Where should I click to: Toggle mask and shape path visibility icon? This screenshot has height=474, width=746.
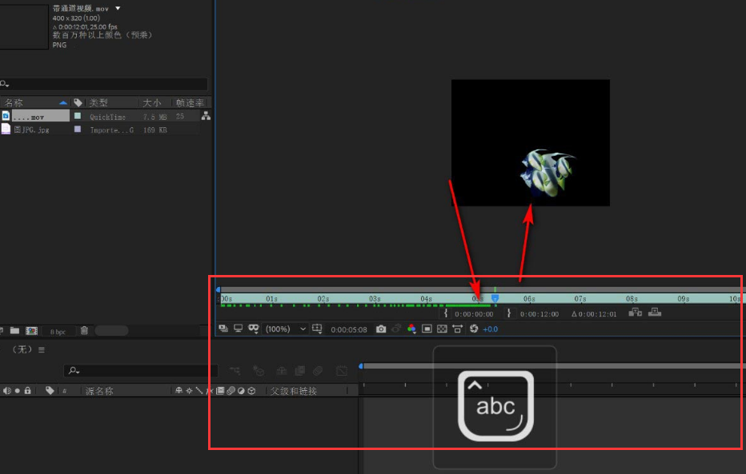(x=253, y=329)
